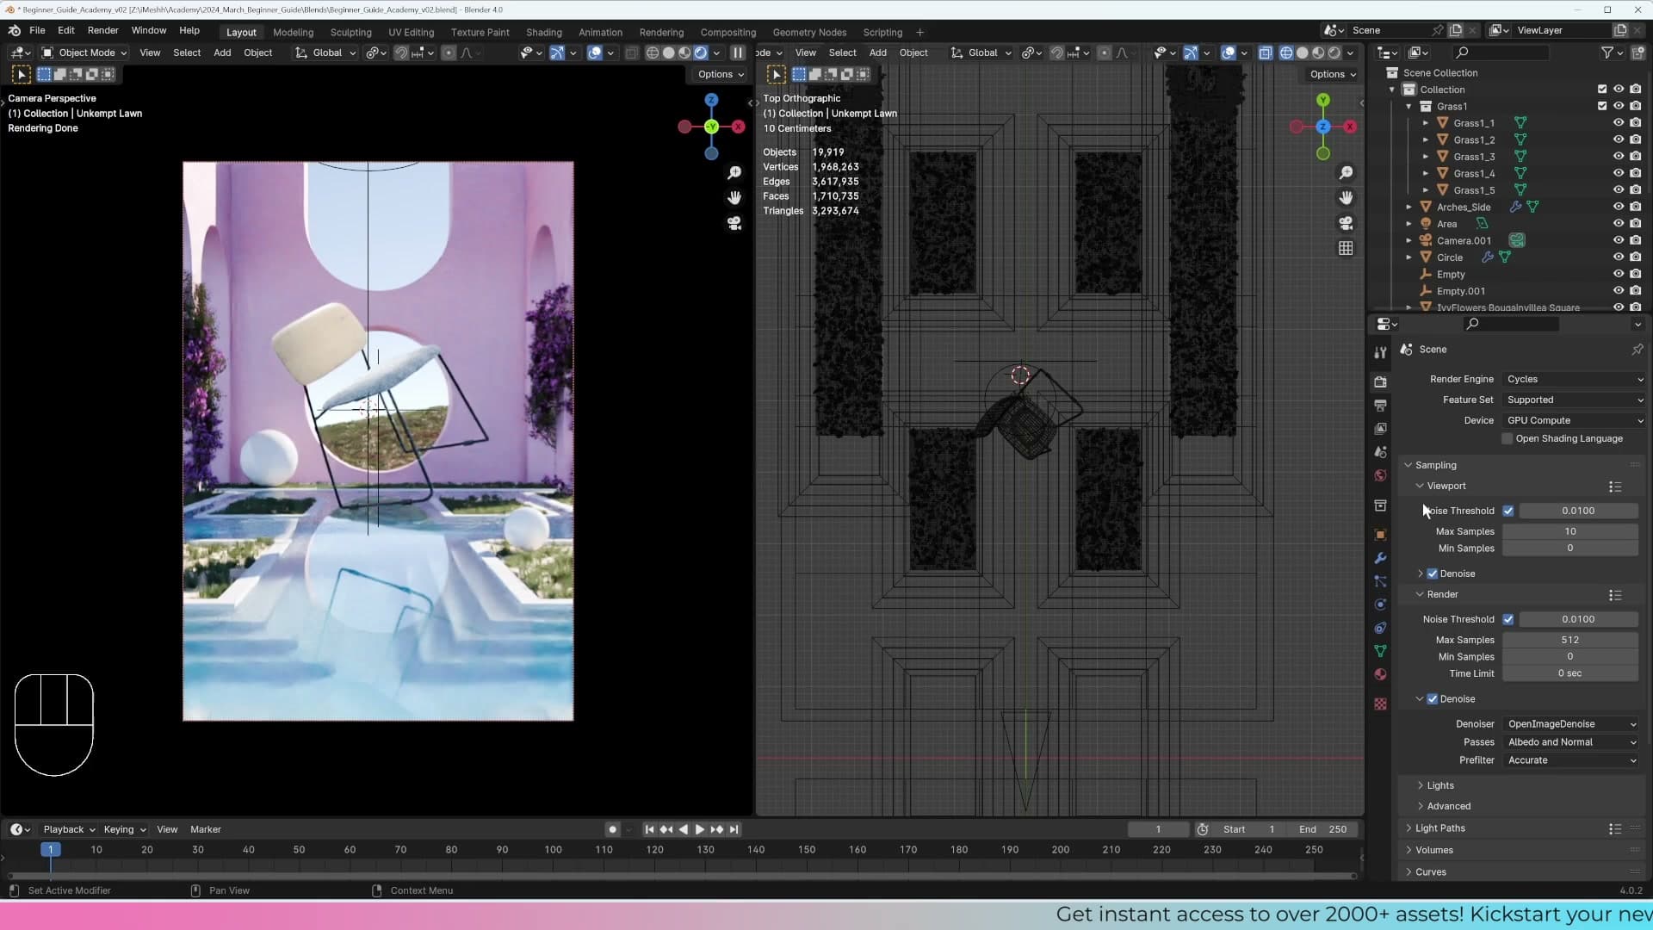Viewport: 1653px width, 930px height.
Task: Open Options in left viewport header
Action: (721, 74)
